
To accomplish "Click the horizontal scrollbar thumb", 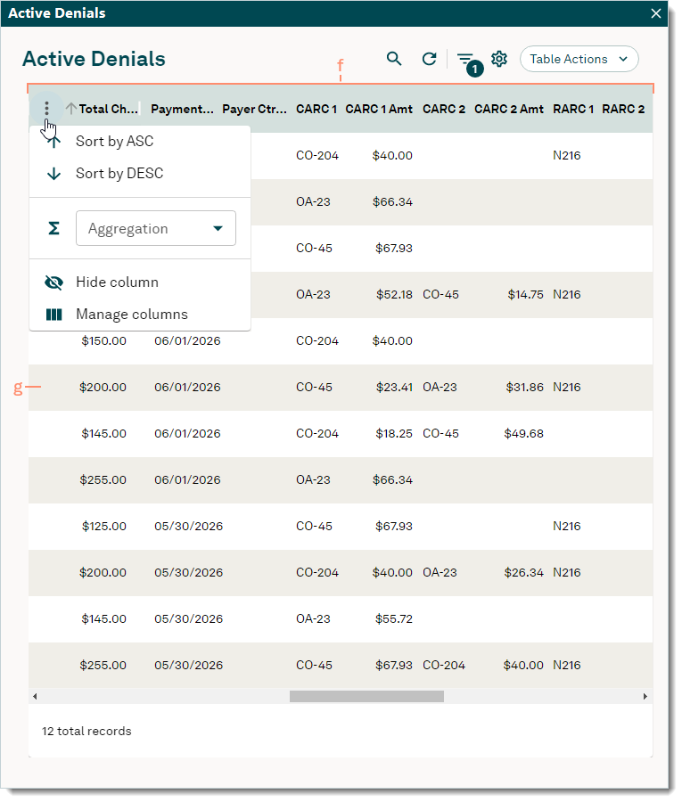I will tap(366, 696).
